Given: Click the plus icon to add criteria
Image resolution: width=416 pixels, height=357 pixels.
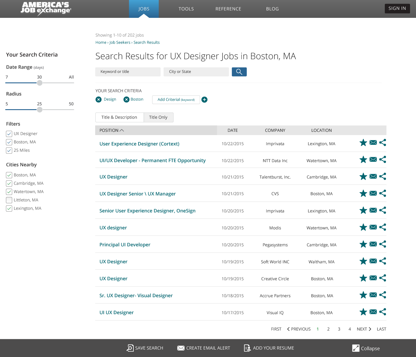Looking at the screenshot, I should pyautogui.click(x=204, y=100).
